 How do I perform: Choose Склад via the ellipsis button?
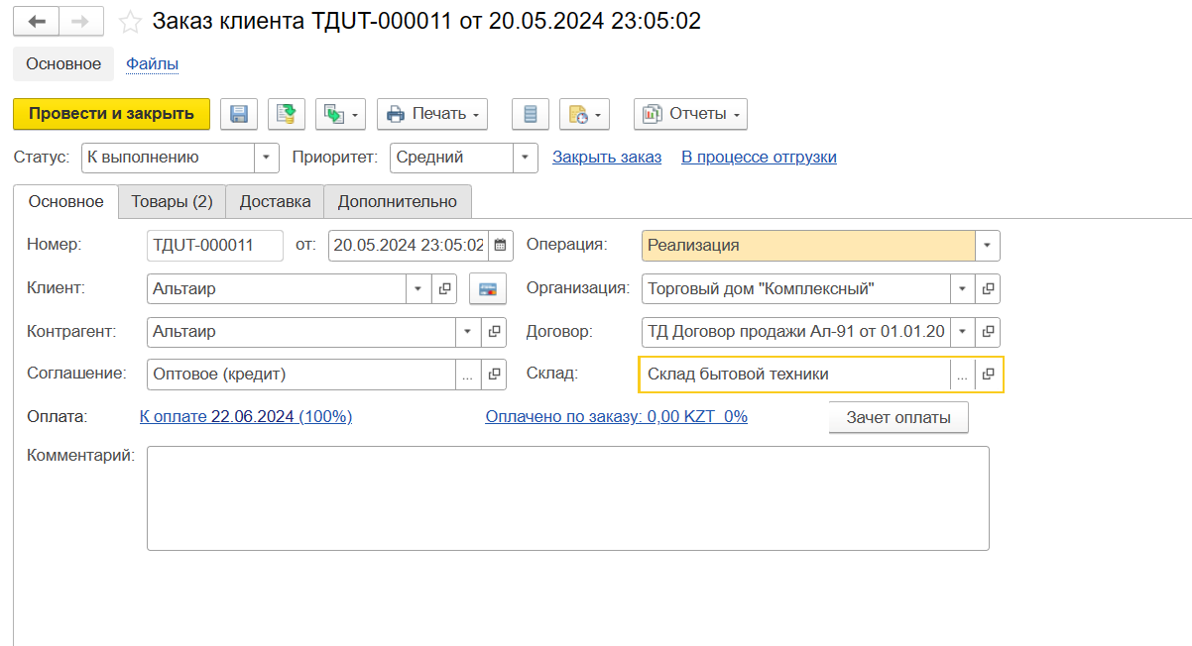(x=962, y=375)
